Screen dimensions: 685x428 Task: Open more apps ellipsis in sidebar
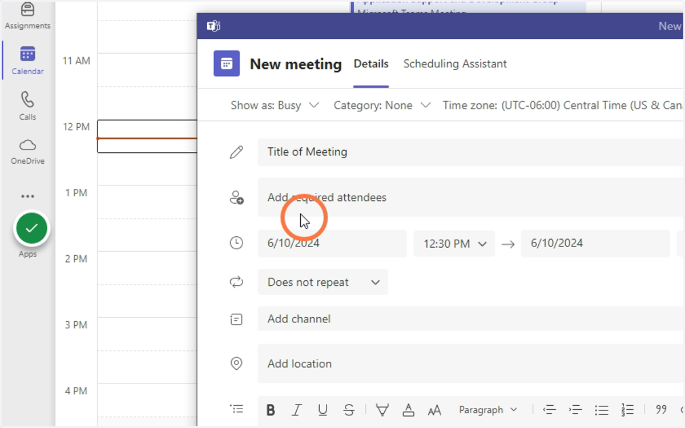point(27,196)
